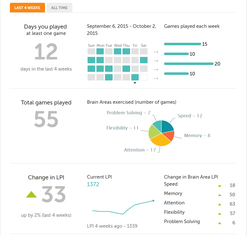Click the 'Days you played' heading

45,27
